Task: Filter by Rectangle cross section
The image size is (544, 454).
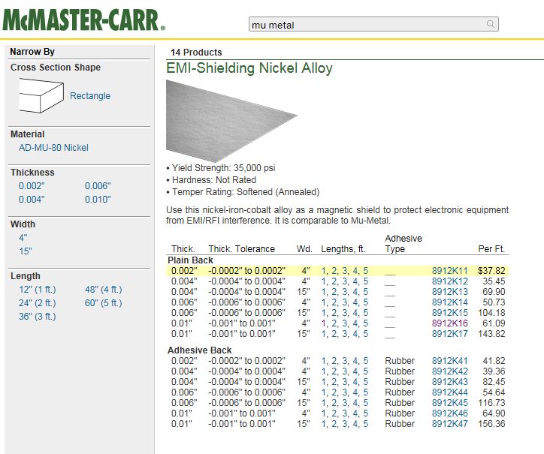Action: (x=90, y=95)
